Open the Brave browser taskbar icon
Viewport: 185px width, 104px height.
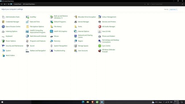point(92,102)
